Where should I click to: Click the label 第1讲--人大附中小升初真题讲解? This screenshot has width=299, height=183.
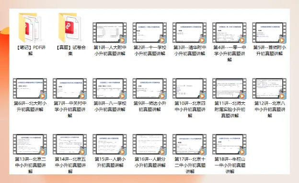point(110,50)
